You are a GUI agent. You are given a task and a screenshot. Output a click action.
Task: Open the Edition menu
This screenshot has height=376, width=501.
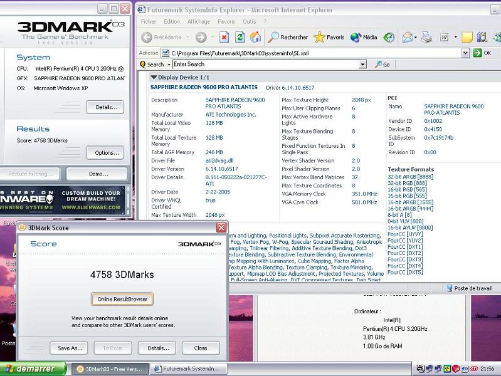pyautogui.click(x=172, y=22)
